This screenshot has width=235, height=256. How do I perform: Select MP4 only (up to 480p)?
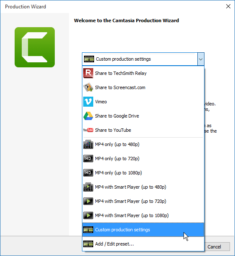pos(143,144)
